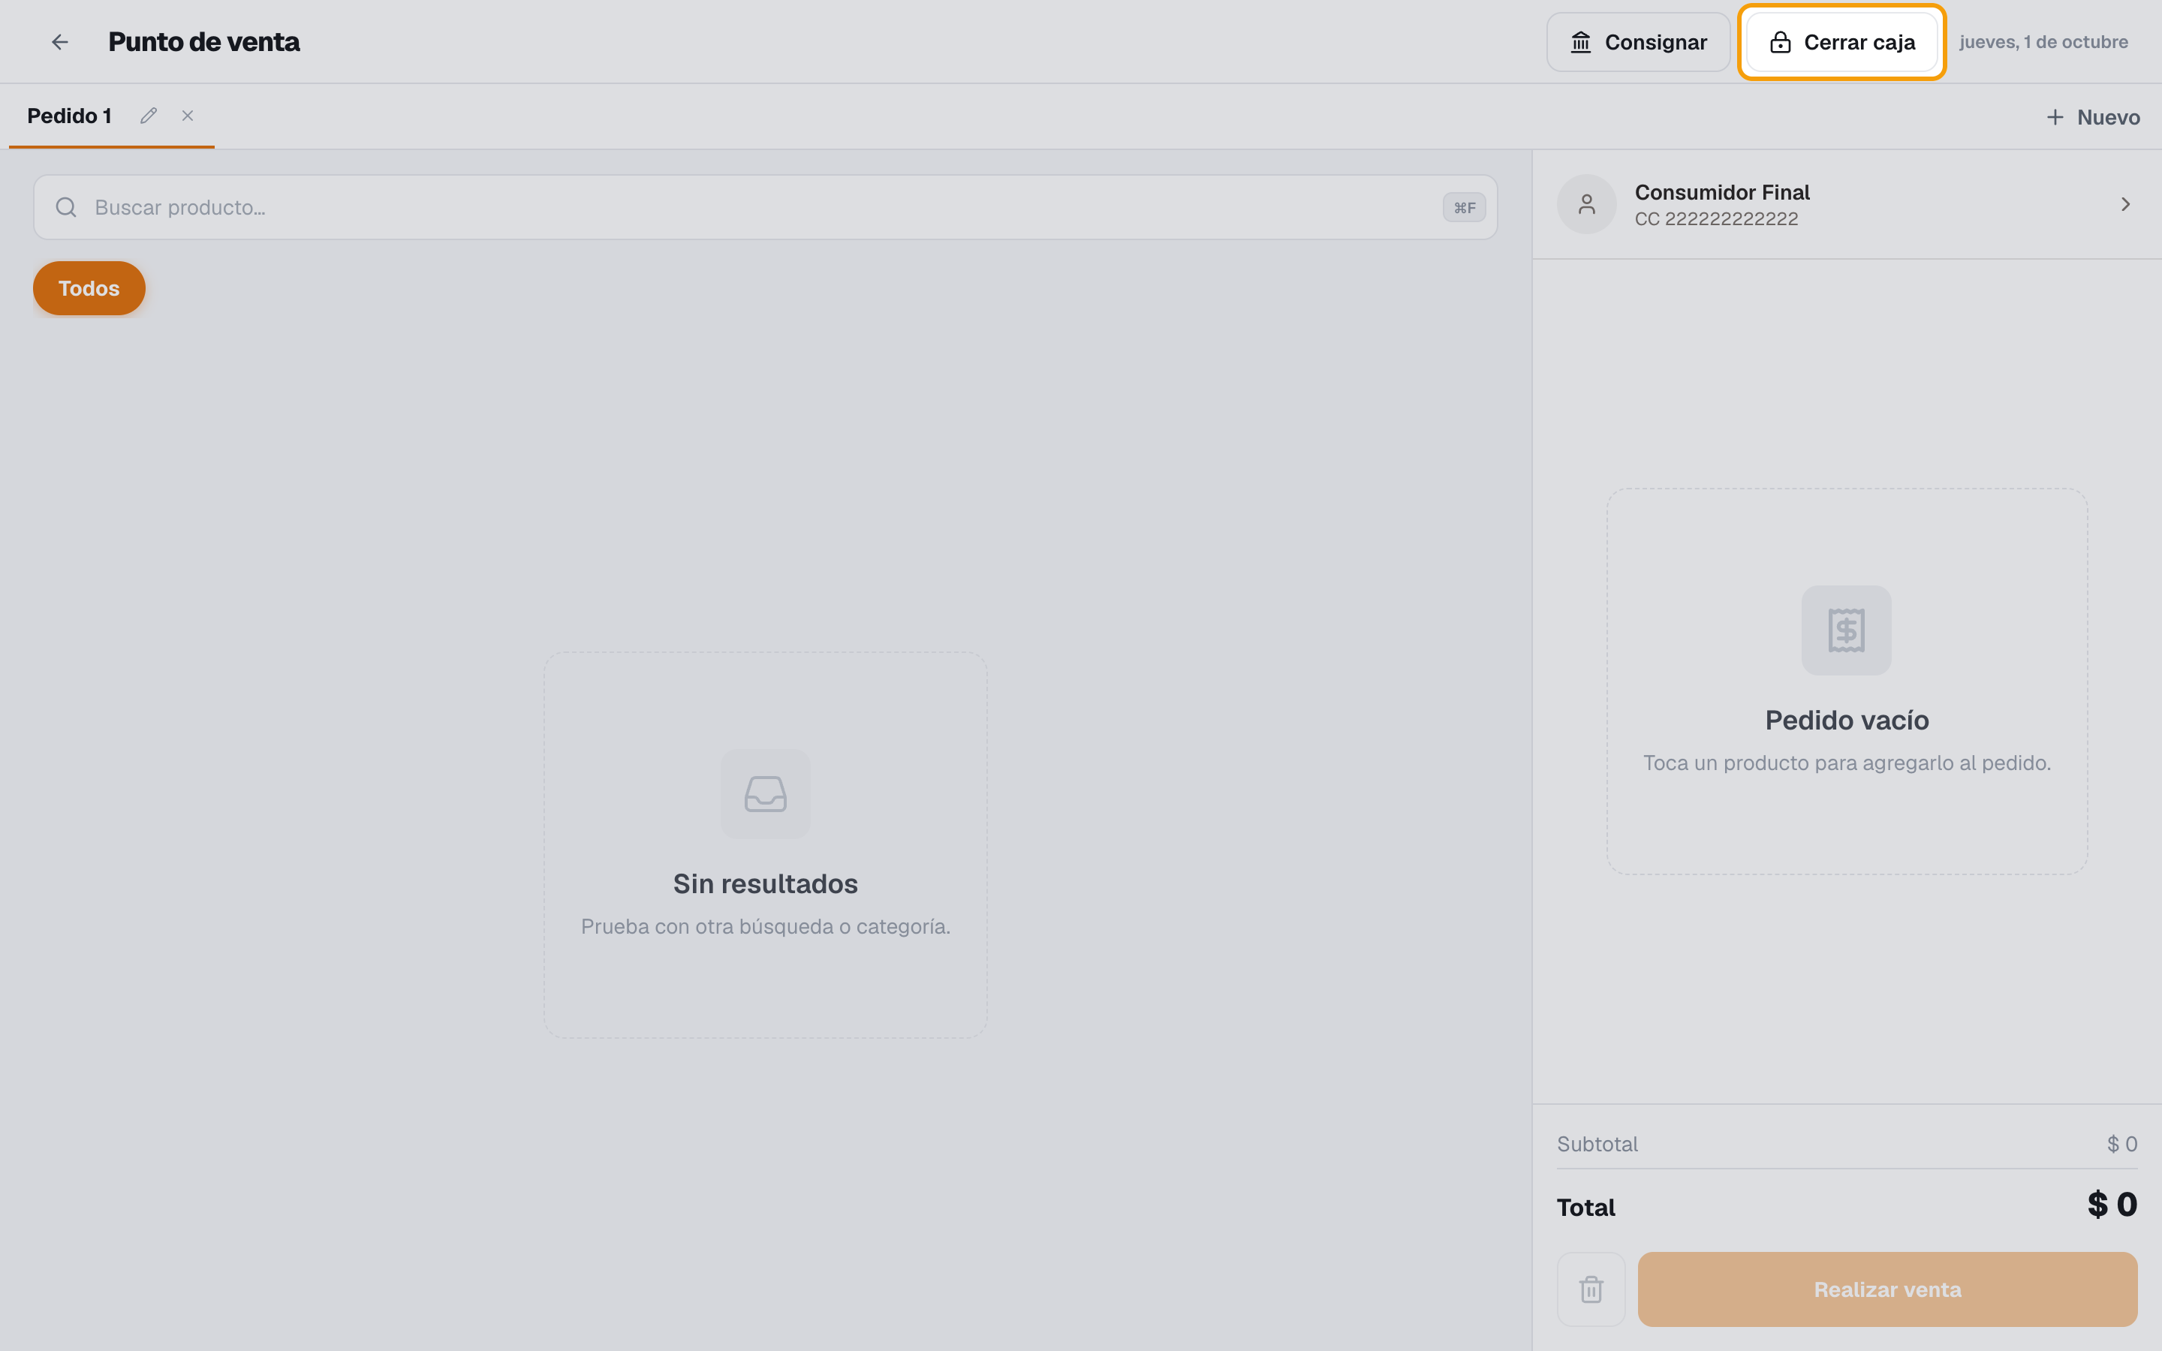Click the 'Total' label
This screenshot has width=2162, height=1351.
(x=1585, y=1207)
